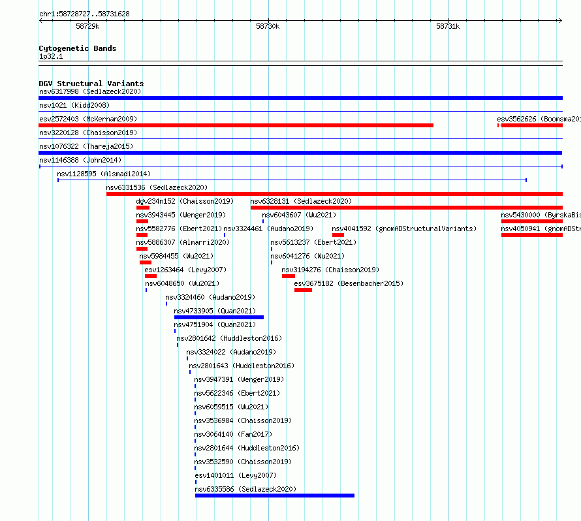Click the left arrow on the ruler
Screen dimensions: 581x521
click(x=41, y=21)
